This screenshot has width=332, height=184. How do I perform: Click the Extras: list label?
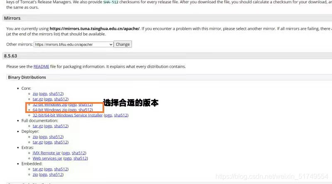[x=27, y=147]
